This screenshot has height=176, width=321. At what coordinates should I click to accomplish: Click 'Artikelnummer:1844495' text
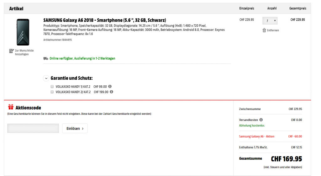[58, 40]
